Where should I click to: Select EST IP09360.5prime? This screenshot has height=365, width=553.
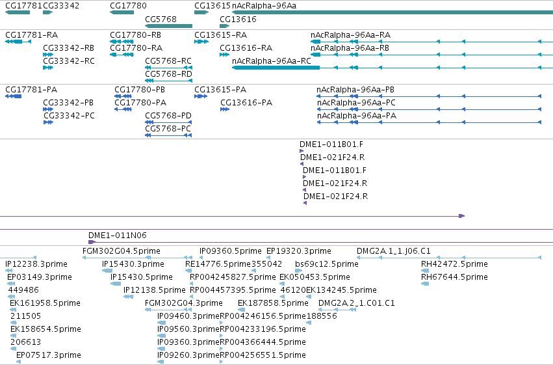click(231, 251)
